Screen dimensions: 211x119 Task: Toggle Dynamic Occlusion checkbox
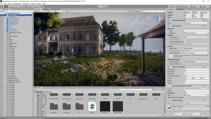pyautogui.click(x=185, y=64)
